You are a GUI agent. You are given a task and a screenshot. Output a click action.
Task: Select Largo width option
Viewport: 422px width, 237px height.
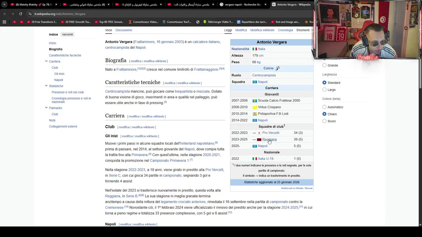(x=324, y=90)
